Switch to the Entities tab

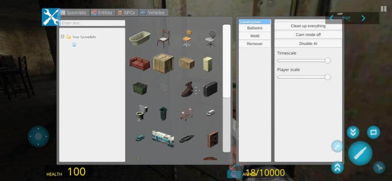tap(102, 13)
